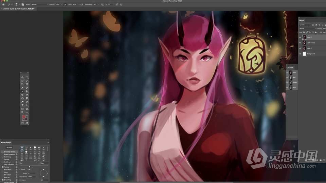Open the Brush Settings panel toggle in options bar

(x=23, y=4)
